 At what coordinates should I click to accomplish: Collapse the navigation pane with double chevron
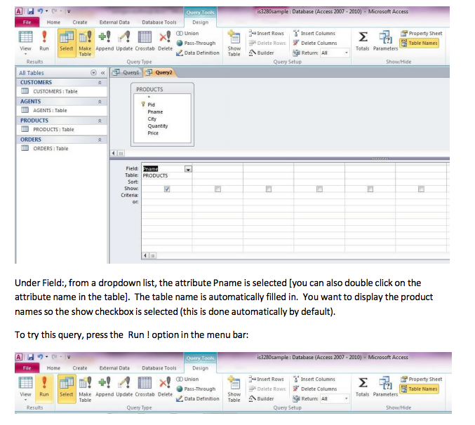(102, 73)
